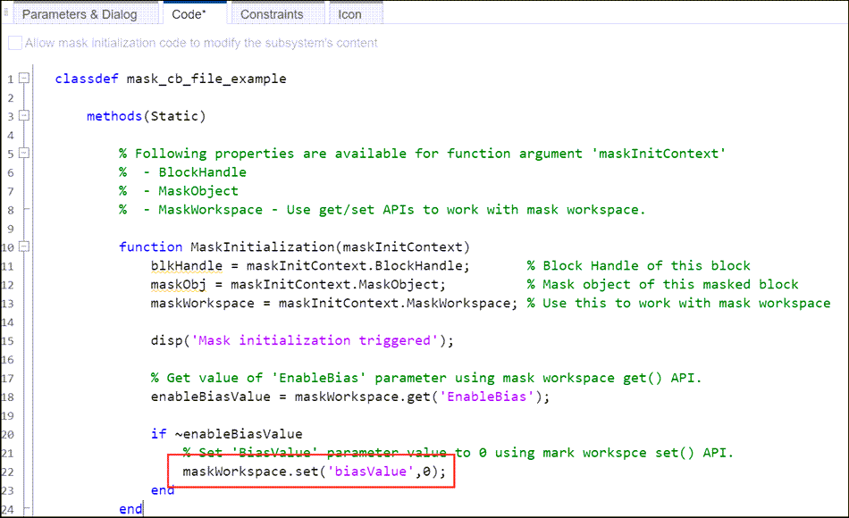Select the Code* tab
Image resolution: width=849 pixels, height=518 pixels.
[189, 13]
